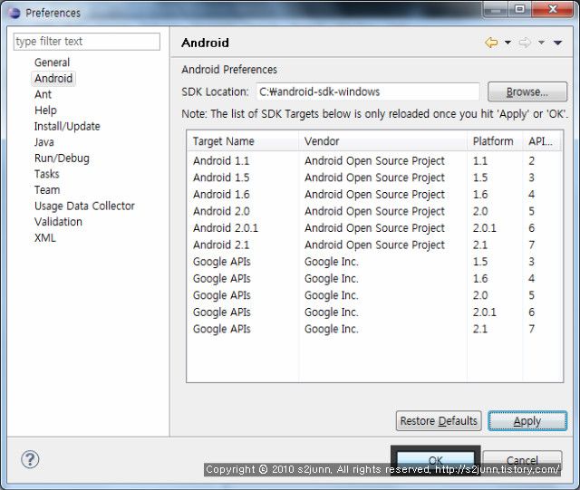
Task: Select General in preferences tree
Action: 53,62
